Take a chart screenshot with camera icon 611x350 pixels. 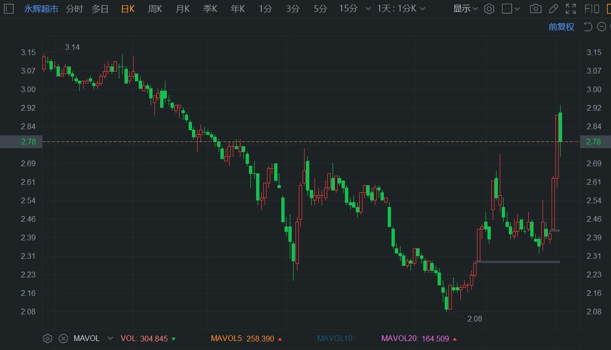pyautogui.click(x=535, y=9)
